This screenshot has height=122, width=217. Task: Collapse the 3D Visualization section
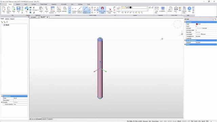tap(185, 40)
